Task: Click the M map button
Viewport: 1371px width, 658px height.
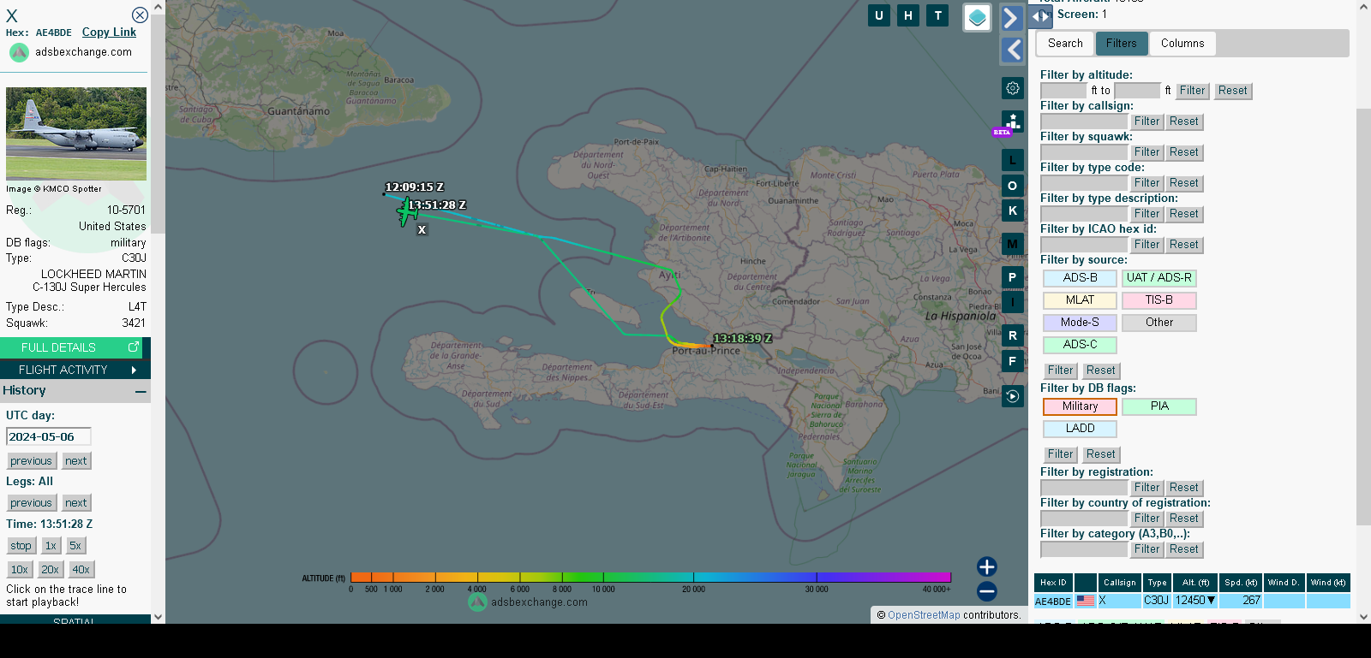Action: 1013,244
